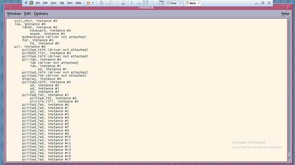Click the 'display, instance #0' line
295x165 pixels.
tap(41, 79)
